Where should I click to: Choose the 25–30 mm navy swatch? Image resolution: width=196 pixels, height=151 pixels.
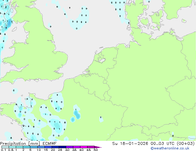pyautogui.click(x=62, y=147)
